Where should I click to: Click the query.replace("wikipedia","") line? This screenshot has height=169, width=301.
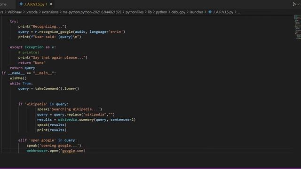tap(76, 115)
